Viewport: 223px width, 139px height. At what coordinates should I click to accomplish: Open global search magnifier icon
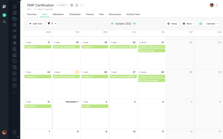(4, 22)
